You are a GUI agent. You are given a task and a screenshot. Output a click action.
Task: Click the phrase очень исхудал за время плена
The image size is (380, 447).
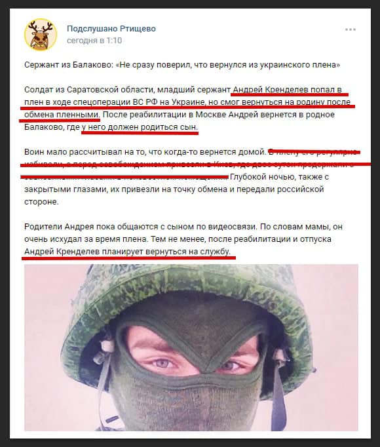(x=86, y=239)
